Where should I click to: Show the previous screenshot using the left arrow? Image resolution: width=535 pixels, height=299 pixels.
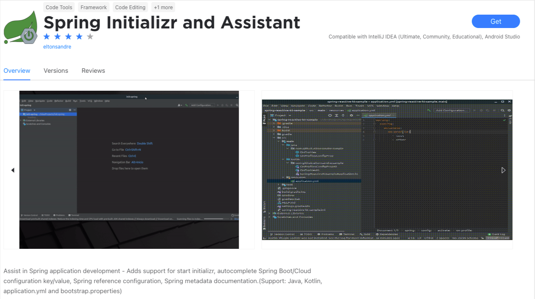13,170
